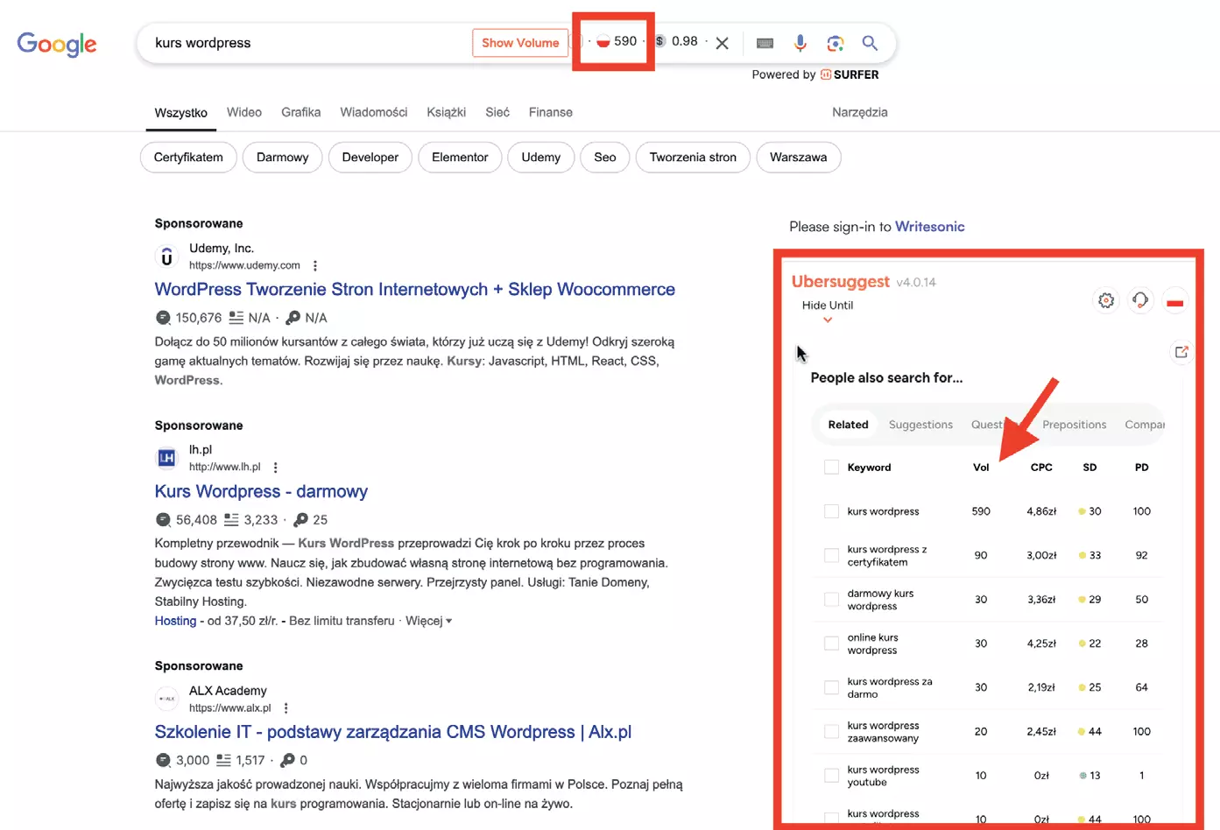The width and height of the screenshot is (1220, 830).
Task: Click the ALX Academy favicon
Action: 166,699
